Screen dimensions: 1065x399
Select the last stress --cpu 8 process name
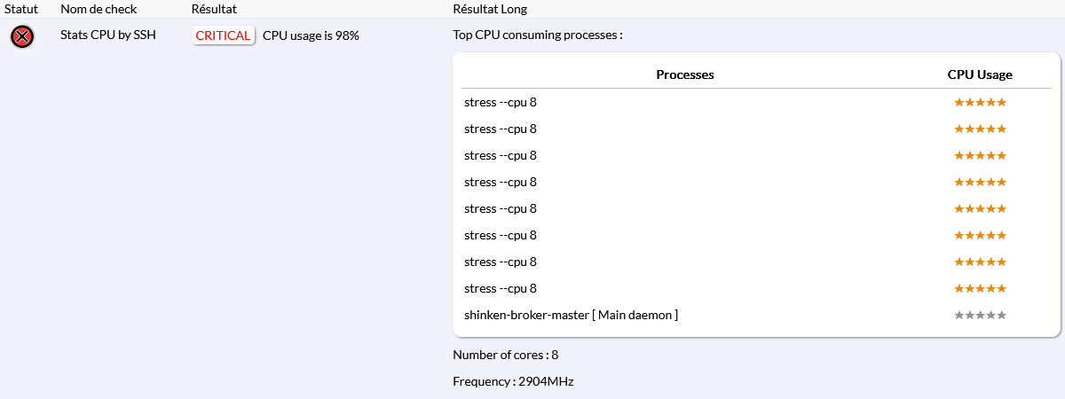[501, 288]
